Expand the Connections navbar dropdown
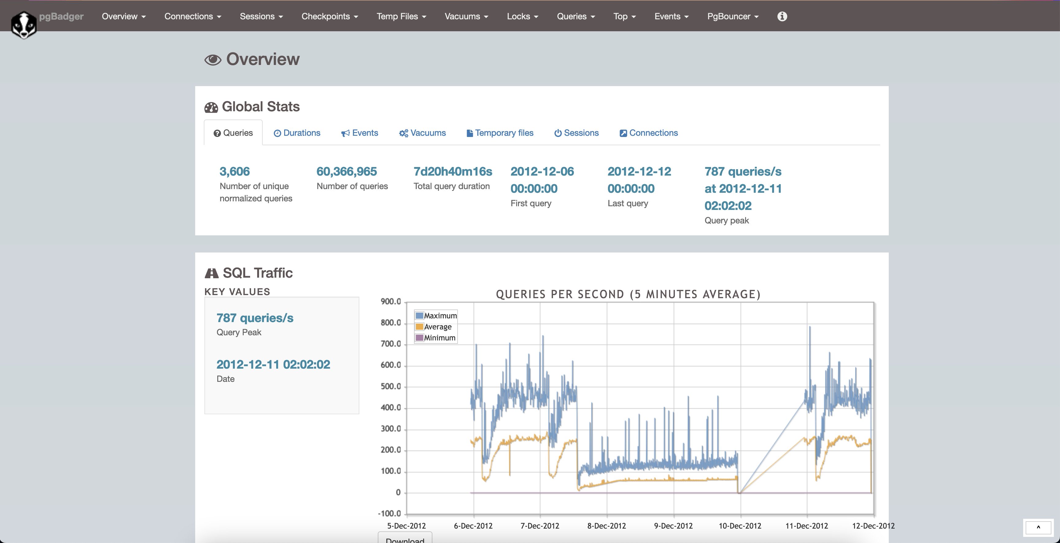1060x543 pixels. (193, 17)
